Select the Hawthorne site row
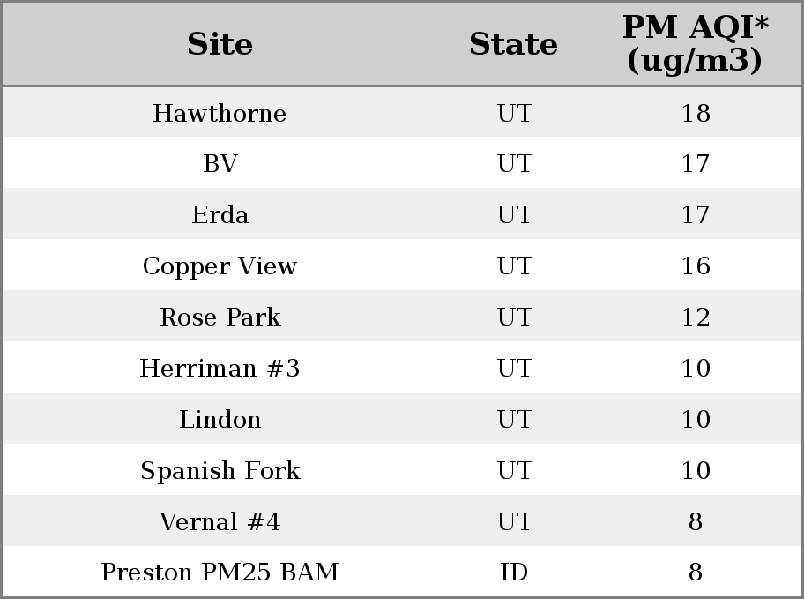The height and width of the screenshot is (599, 804). [x=402, y=112]
